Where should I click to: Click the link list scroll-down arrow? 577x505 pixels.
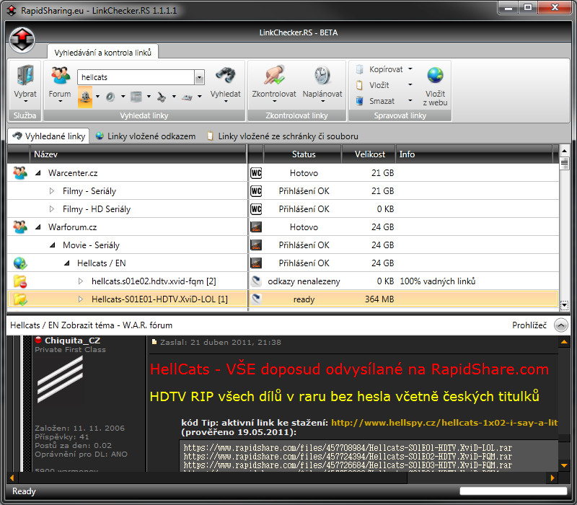click(x=564, y=305)
